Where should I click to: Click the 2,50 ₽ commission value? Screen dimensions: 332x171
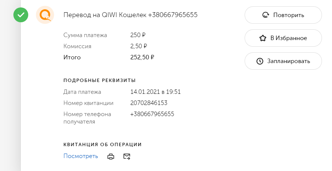tap(139, 46)
